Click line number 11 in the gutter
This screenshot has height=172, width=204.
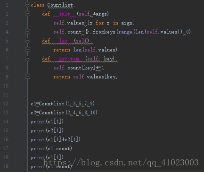(6, 95)
